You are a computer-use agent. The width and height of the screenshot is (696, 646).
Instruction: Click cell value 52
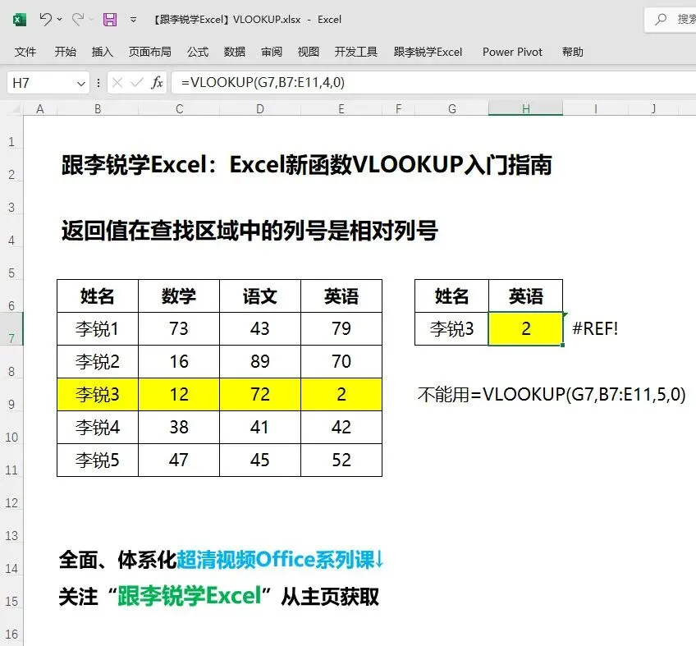coord(341,460)
